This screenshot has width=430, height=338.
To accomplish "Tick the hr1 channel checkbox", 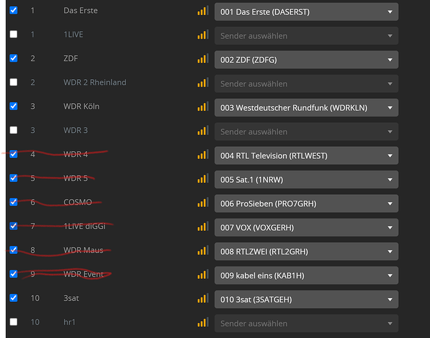I will [14, 322].
